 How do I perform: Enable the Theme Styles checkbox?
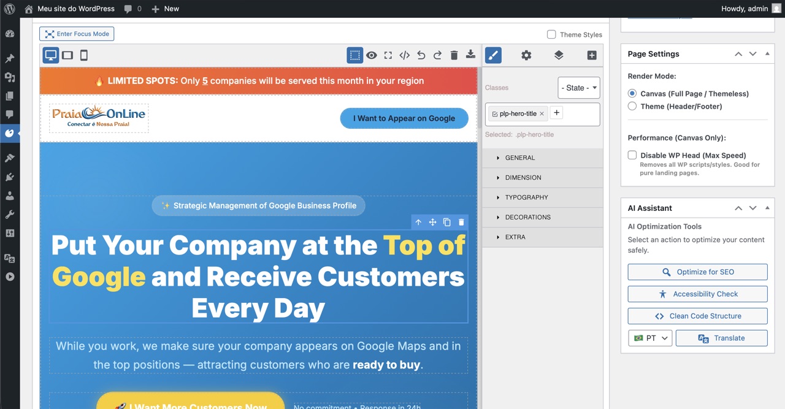551,34
